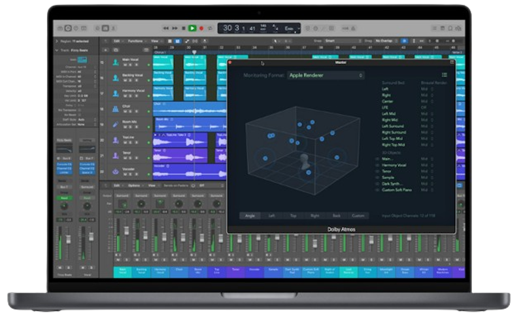Toggle the Inspector icon in control bar

click(x=68, y=28)
